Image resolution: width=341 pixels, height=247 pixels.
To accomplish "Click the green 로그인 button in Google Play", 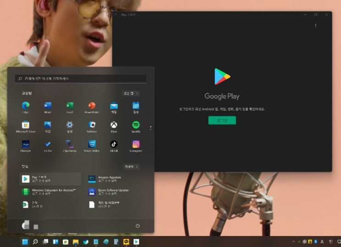I will tap(222, 120).
